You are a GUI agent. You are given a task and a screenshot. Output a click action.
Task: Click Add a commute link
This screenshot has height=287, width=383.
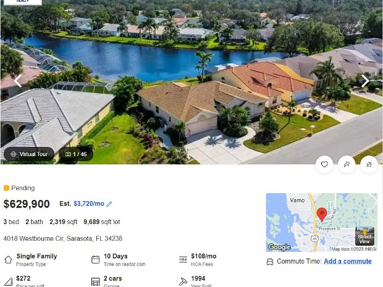click(348, 261)
